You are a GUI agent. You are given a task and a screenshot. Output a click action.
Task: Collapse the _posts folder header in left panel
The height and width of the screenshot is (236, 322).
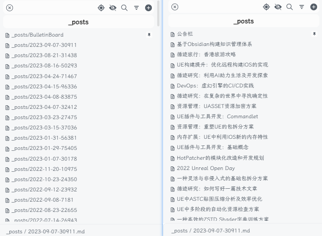coord(79,22)
